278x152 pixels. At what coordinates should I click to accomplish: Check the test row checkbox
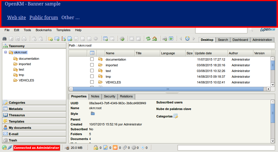click(92, 71)
